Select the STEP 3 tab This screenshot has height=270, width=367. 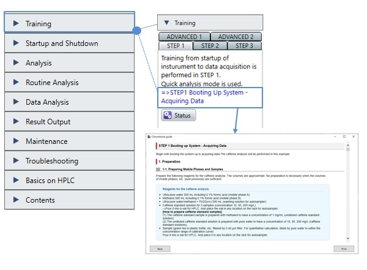tap(244, 46)
